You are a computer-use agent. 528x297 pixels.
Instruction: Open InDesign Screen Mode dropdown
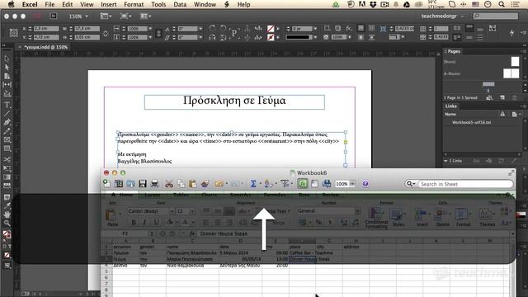tap(125, 16)
